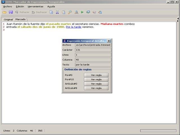Close the Expresión temporal detallada dialog
The height and width of the screenshot is (135, 180).
click(109, 41)
